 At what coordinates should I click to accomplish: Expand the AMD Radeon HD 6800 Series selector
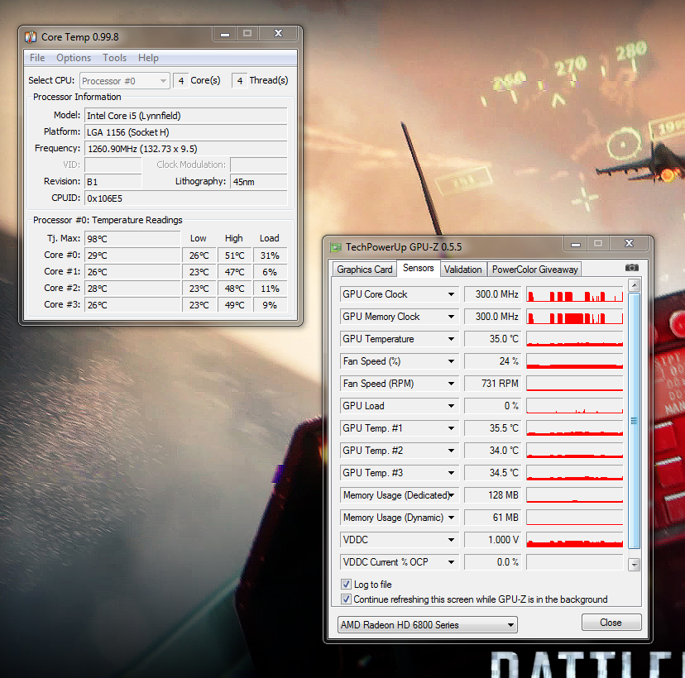click(510, 625)
